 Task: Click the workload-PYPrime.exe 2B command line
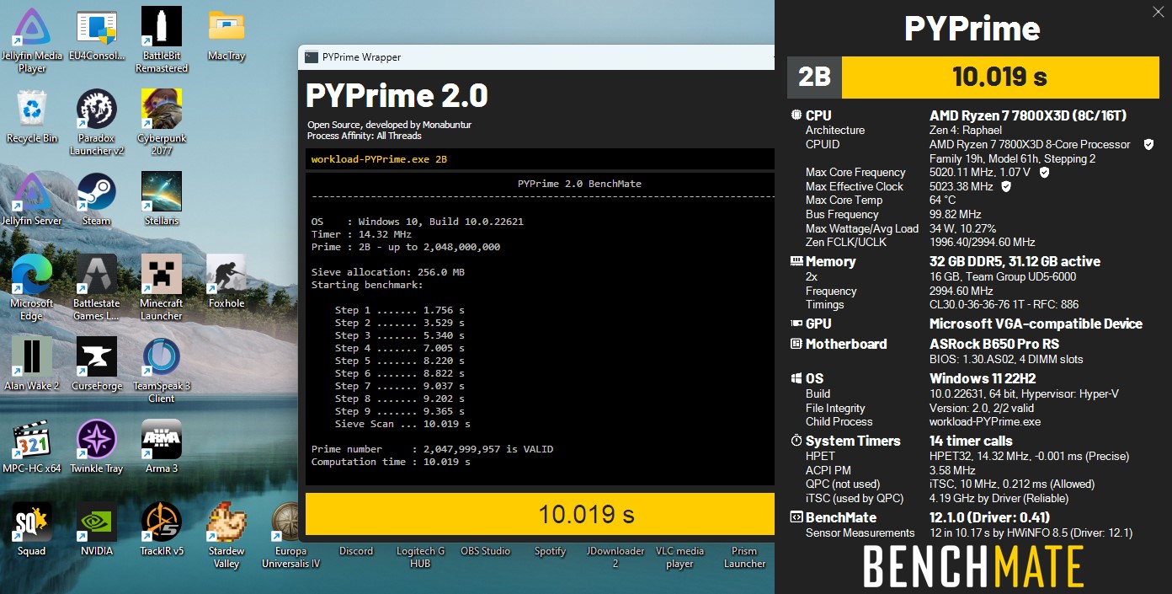tap(540, 159)
